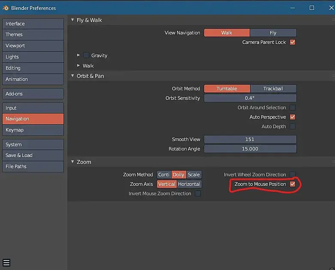
Task: Open the Themes preferences tab
Action: coord(33,34)
